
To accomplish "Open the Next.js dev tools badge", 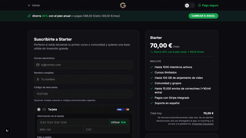I will point(7,131).
